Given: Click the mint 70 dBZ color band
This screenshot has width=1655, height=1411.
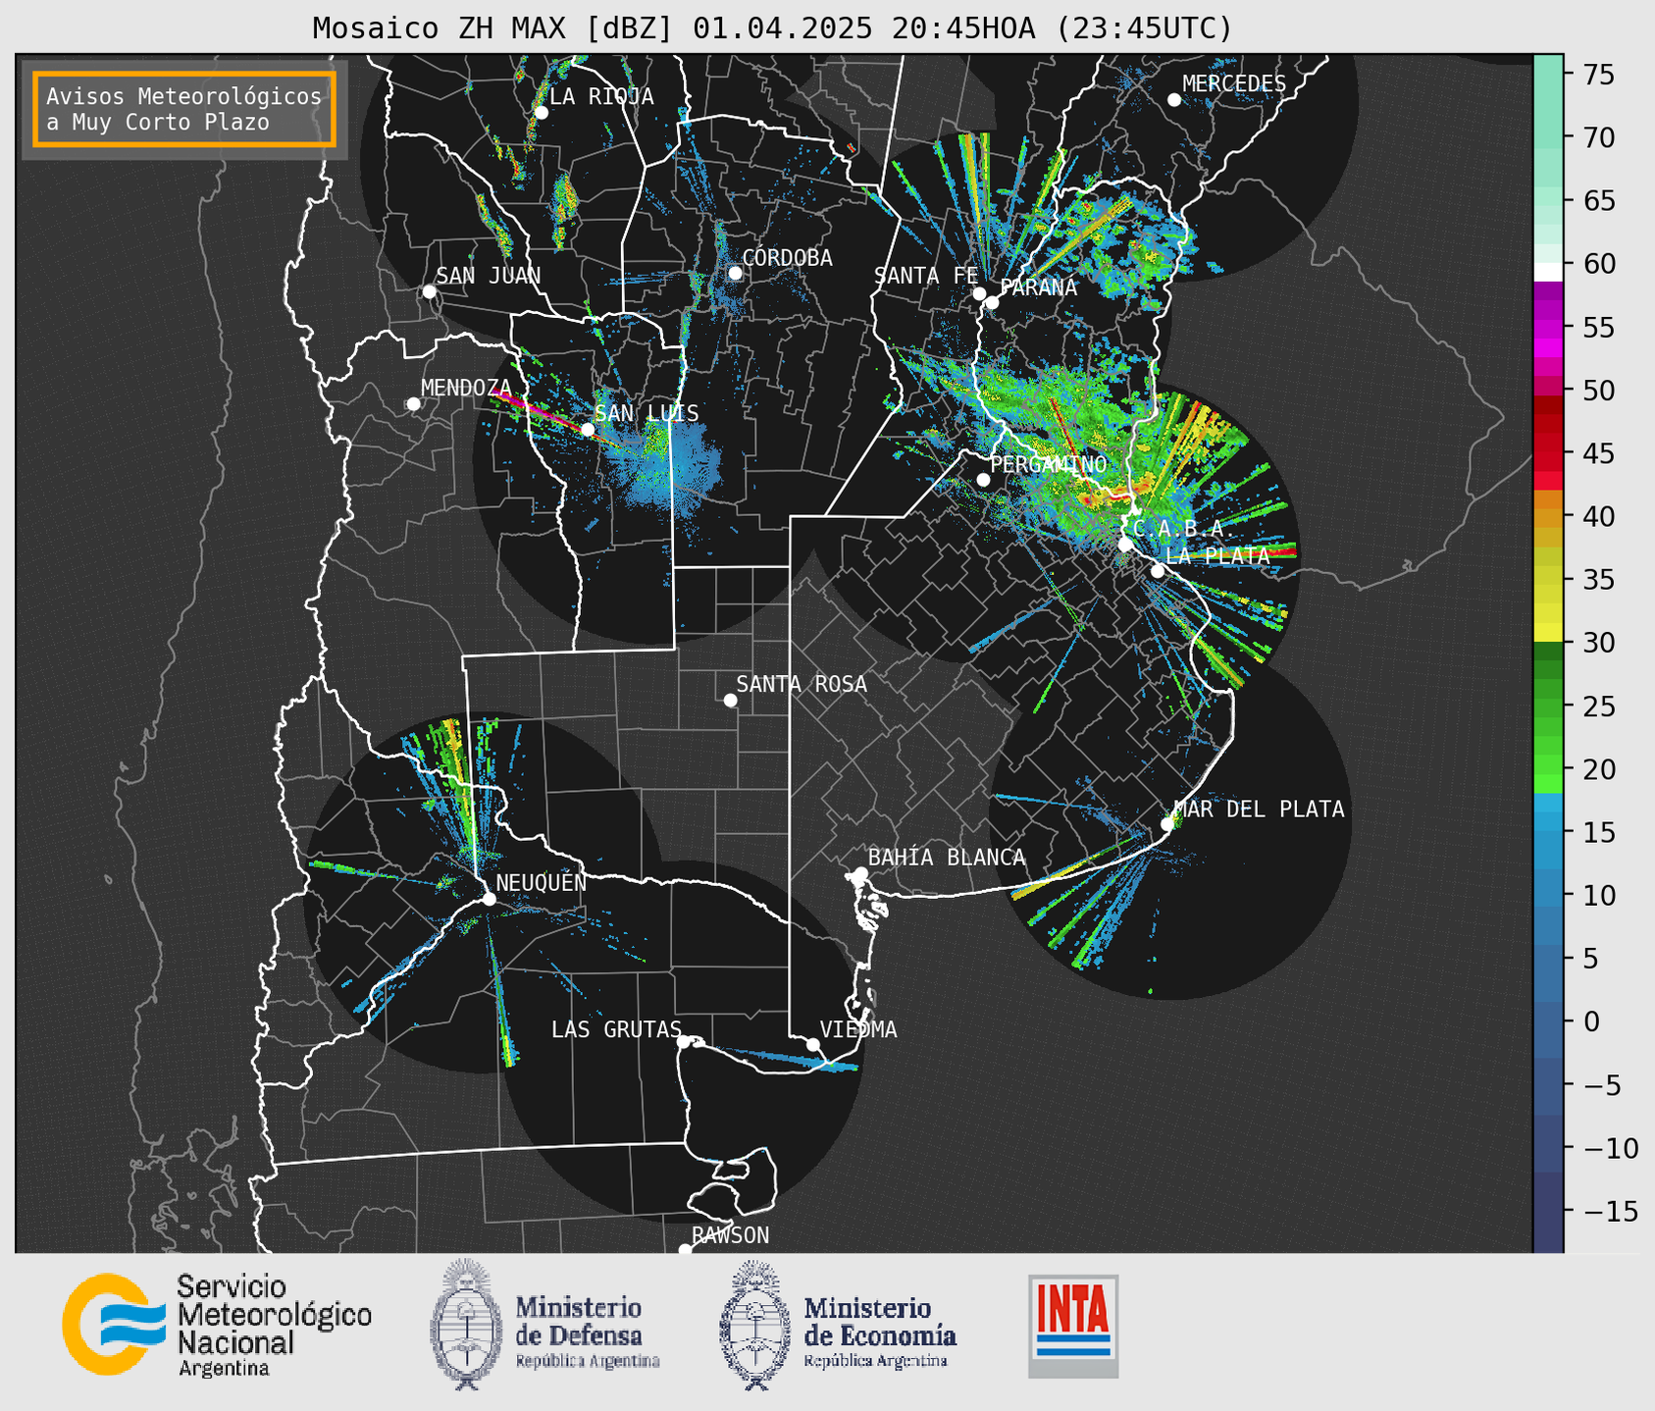Looking at the screenshot, I should pos(1548,138).
